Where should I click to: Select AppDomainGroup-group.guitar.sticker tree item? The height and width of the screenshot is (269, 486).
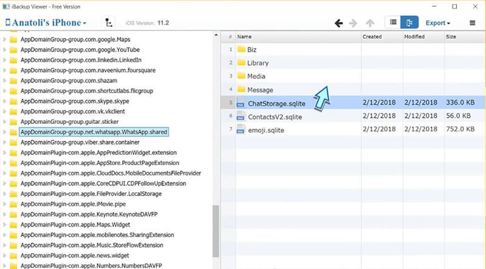click(x=69, y=121)
